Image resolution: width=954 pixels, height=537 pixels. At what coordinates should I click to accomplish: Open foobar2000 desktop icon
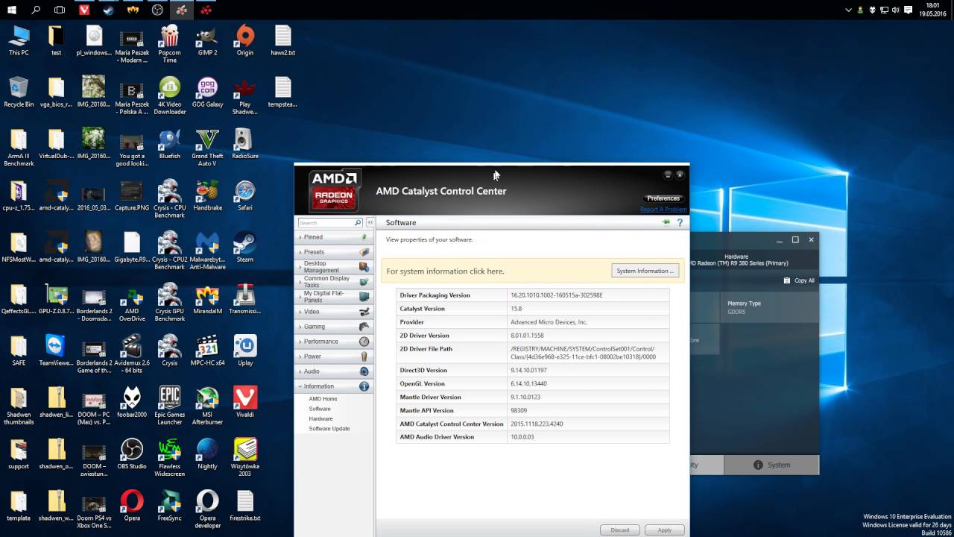pyautogui.click(x=132, y=403)
